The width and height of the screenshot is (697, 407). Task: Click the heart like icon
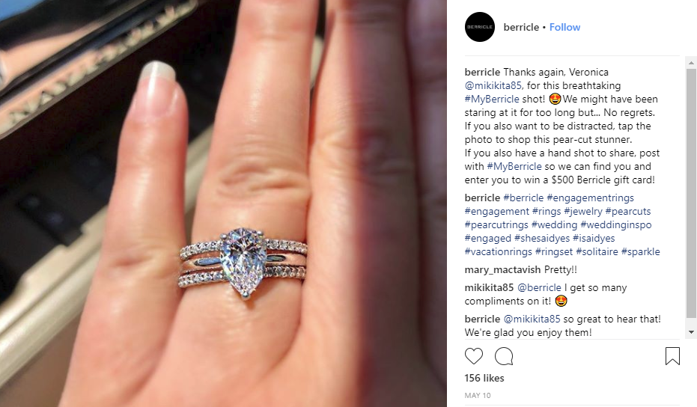[473, 356]
